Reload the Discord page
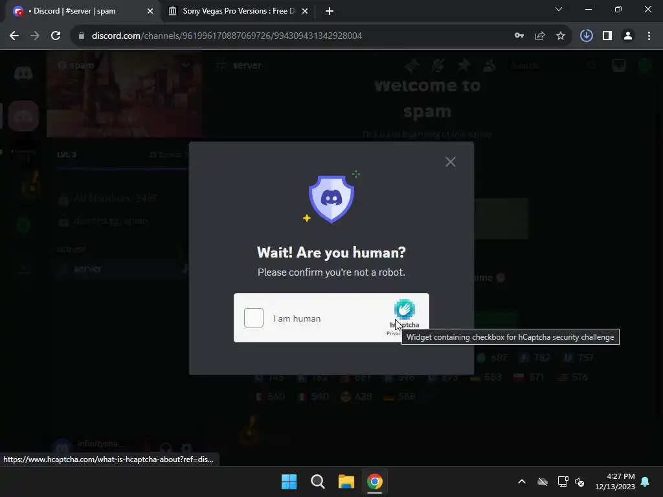 point(56,36)
